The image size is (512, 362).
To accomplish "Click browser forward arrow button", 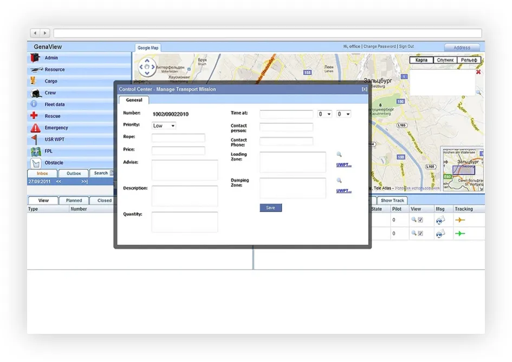I will click(x=45, y=33).
